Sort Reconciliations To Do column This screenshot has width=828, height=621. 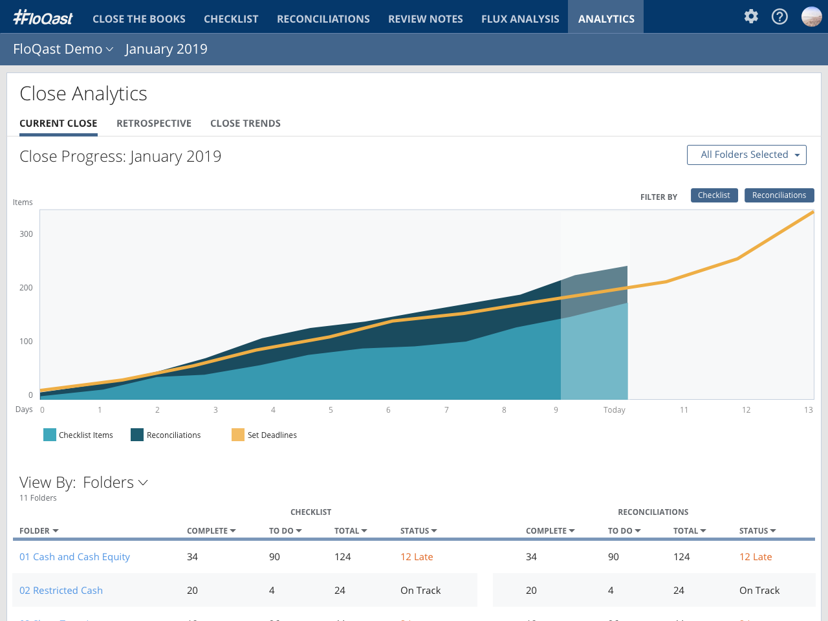pos(624,531)
